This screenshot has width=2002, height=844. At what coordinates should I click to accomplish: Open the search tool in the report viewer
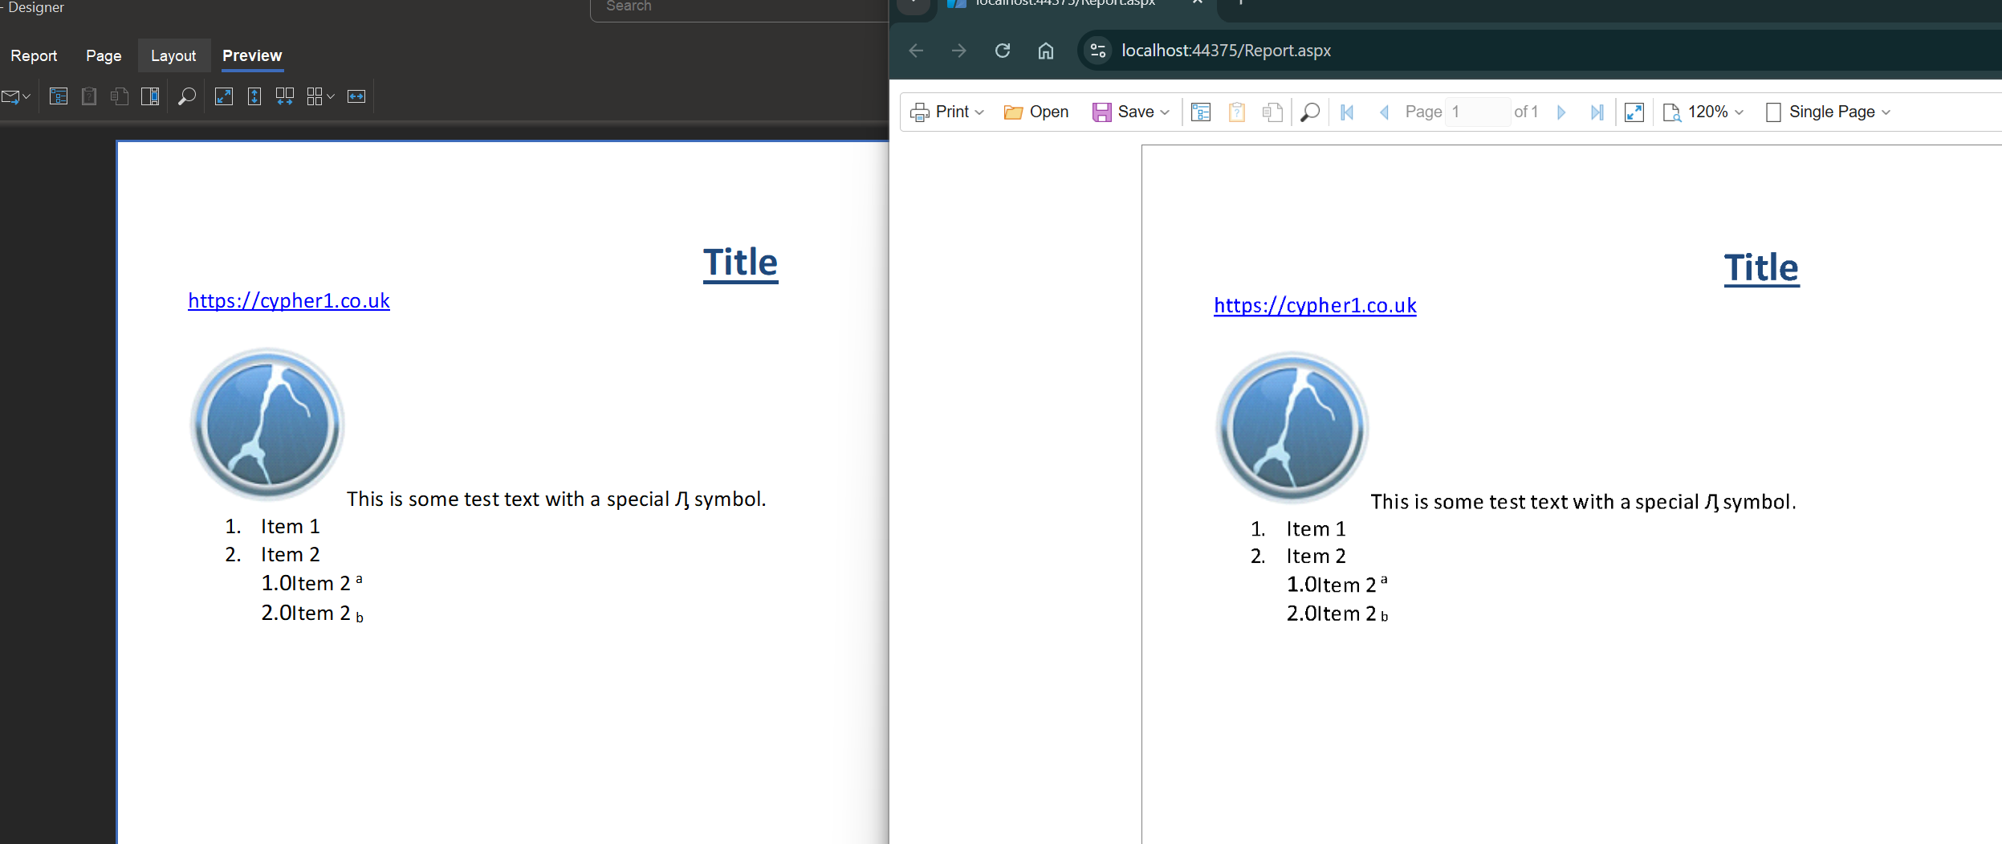tap(1309, 112)
